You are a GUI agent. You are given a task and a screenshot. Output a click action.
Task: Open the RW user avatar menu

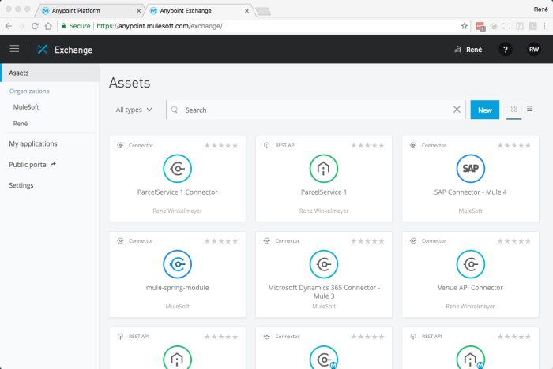click(533, 50)
